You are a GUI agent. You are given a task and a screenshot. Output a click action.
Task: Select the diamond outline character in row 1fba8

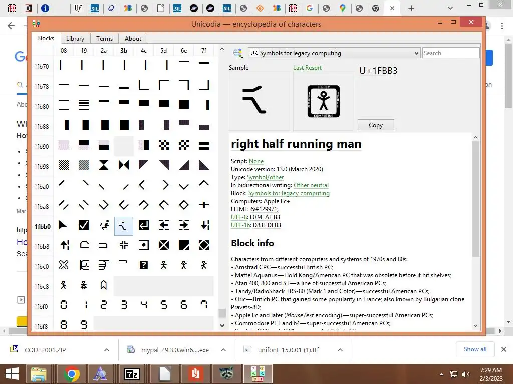(x=184, y=205)
